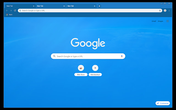The image size is (176, 110).
Task: Click the Add shortcut plus icon
Action: (95, 68)
